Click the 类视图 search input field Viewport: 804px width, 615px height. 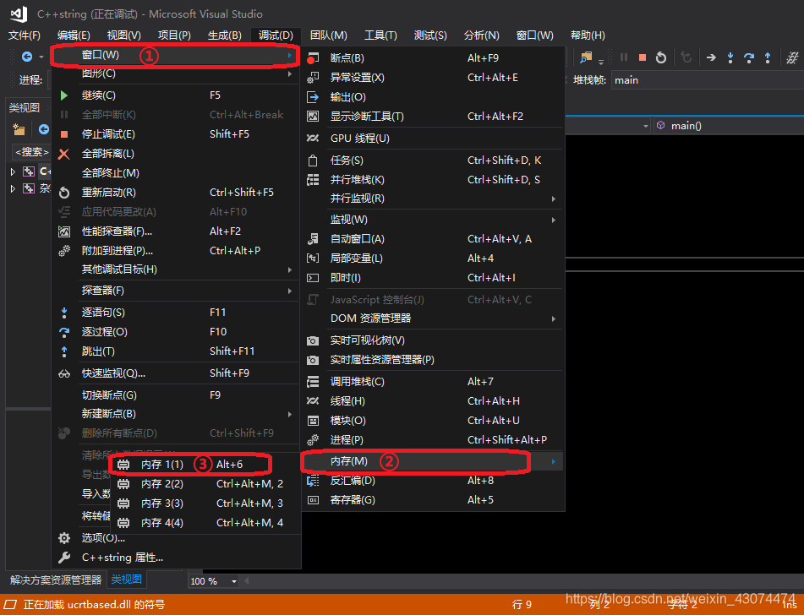point(30,152)
